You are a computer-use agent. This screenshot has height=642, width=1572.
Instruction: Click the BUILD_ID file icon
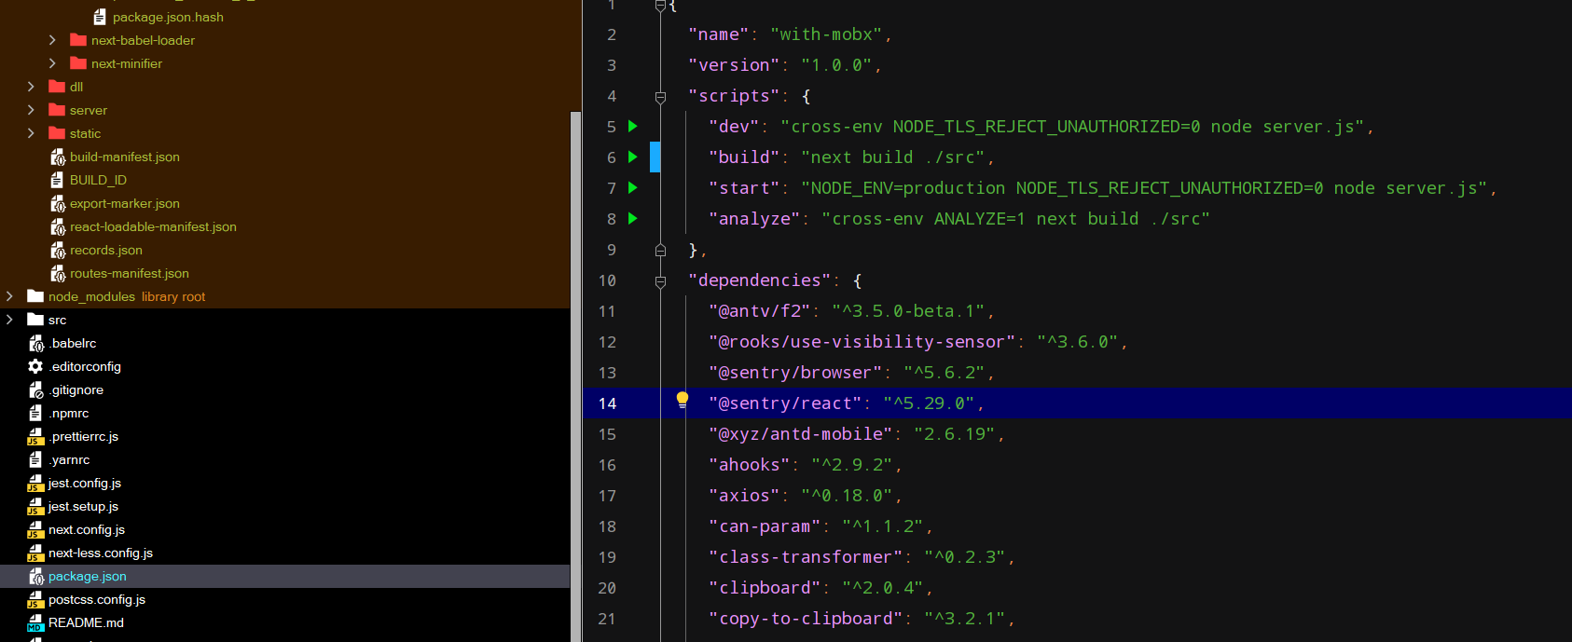(x=57, y=180)
